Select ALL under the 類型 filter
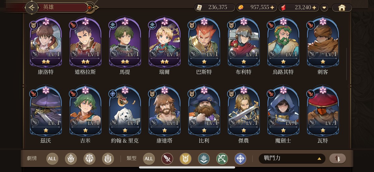 click(149, 159)
